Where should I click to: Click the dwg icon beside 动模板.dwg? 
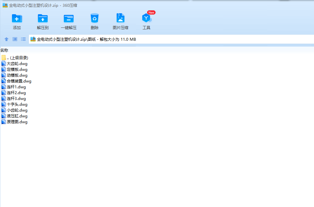pyautogui.click(x=4, y=75)
